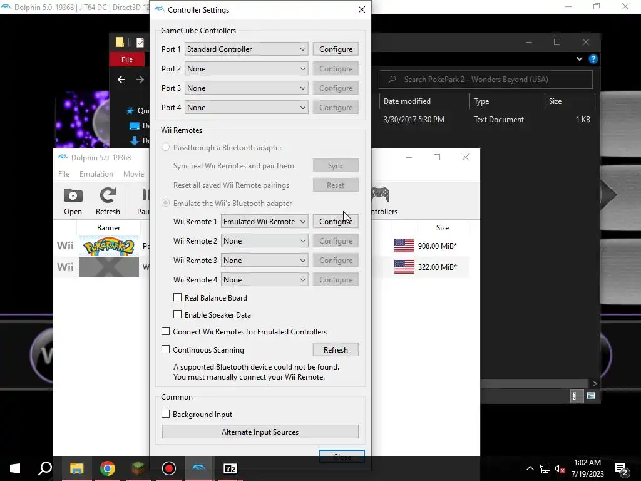Click the red recording app taskbar icon
This screenshot has height=481, width=641.
click(x=169, y=468)
